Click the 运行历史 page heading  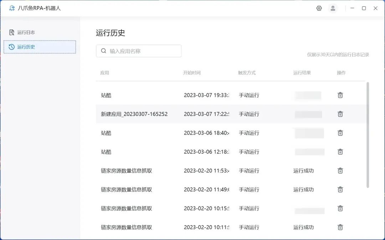(111, 33)
